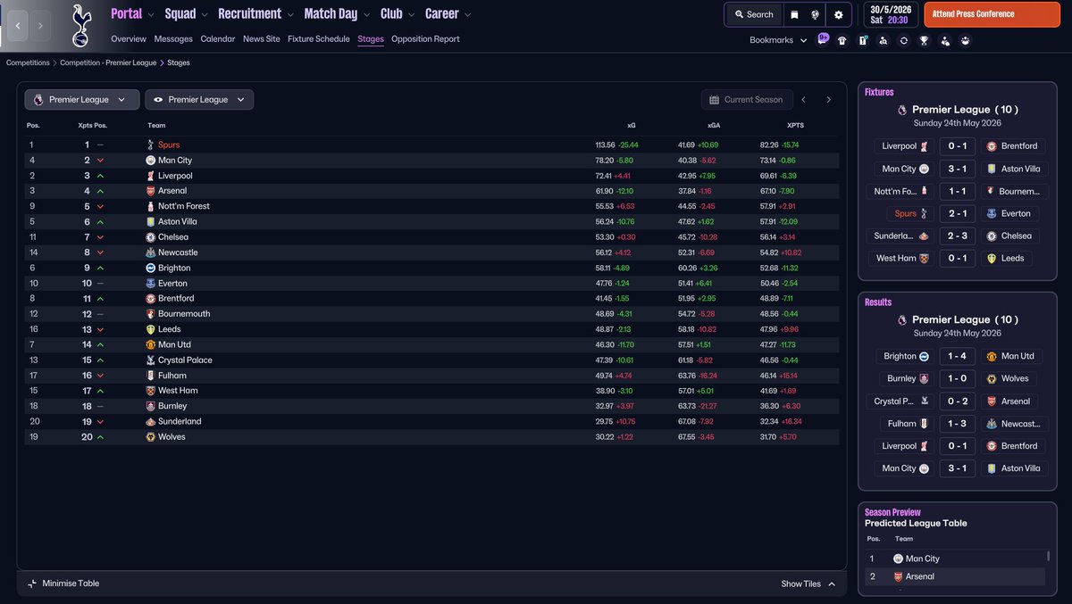Click Competitions in the breadcrumb

coord(28,63)
